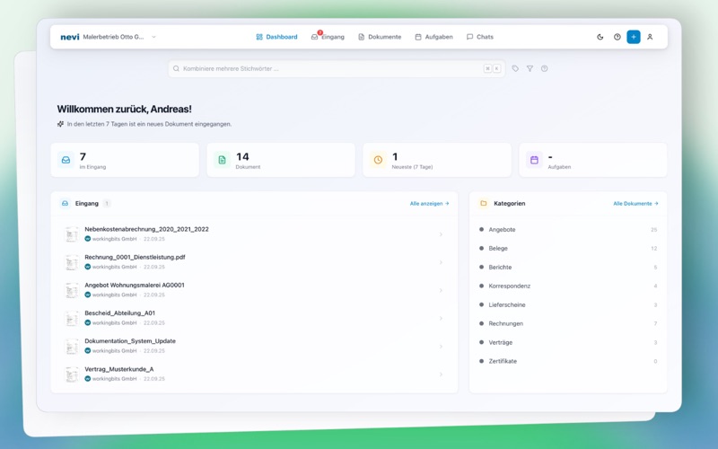Click workingbits GmbH logo under Nebenkostenabrechnung row
This screenshot has height=449, width=718.
pyautogui.click(x=87, y=239)
